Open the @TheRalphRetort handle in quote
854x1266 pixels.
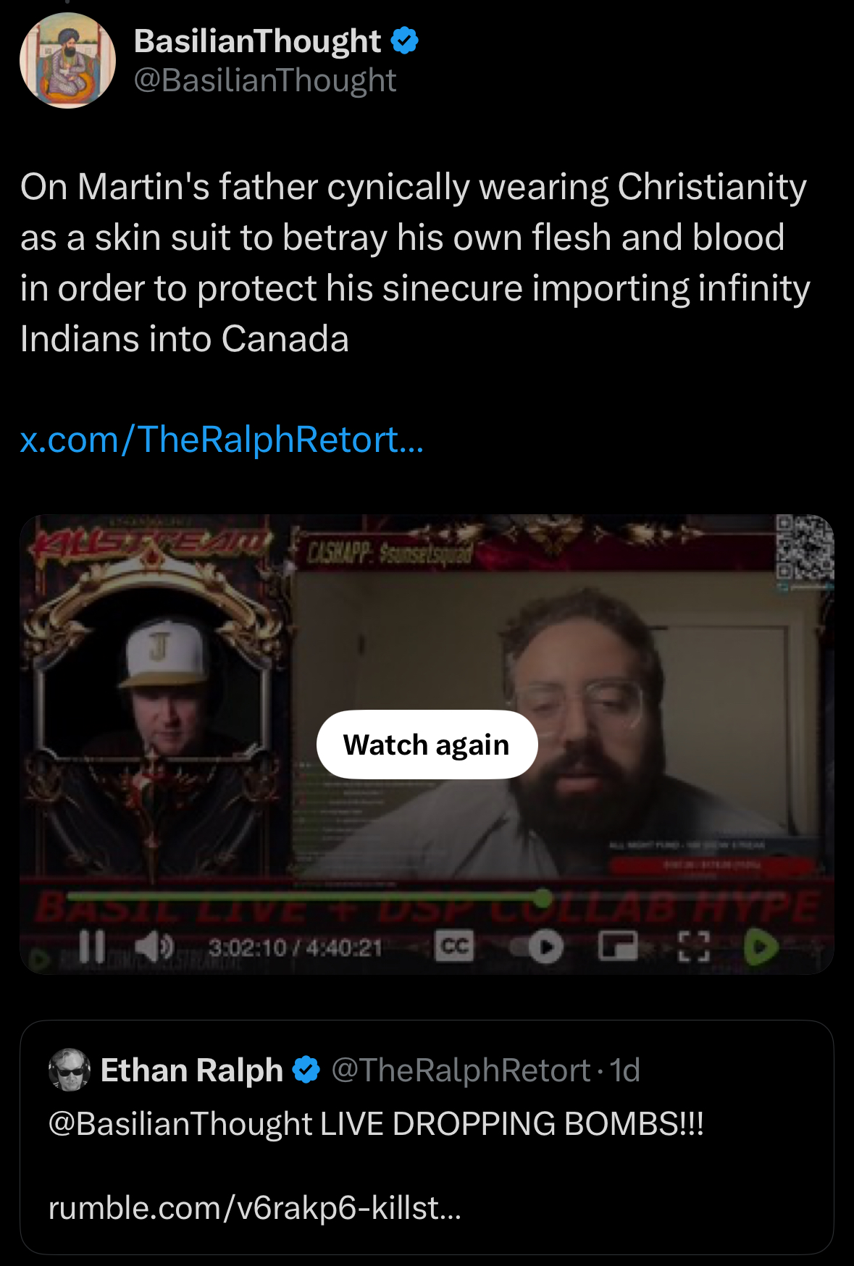(x=461, y=1070)
